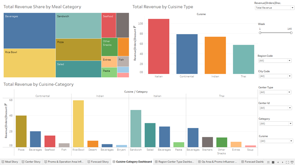Click the Indian Rice Bowl bar

click(78, 124)
